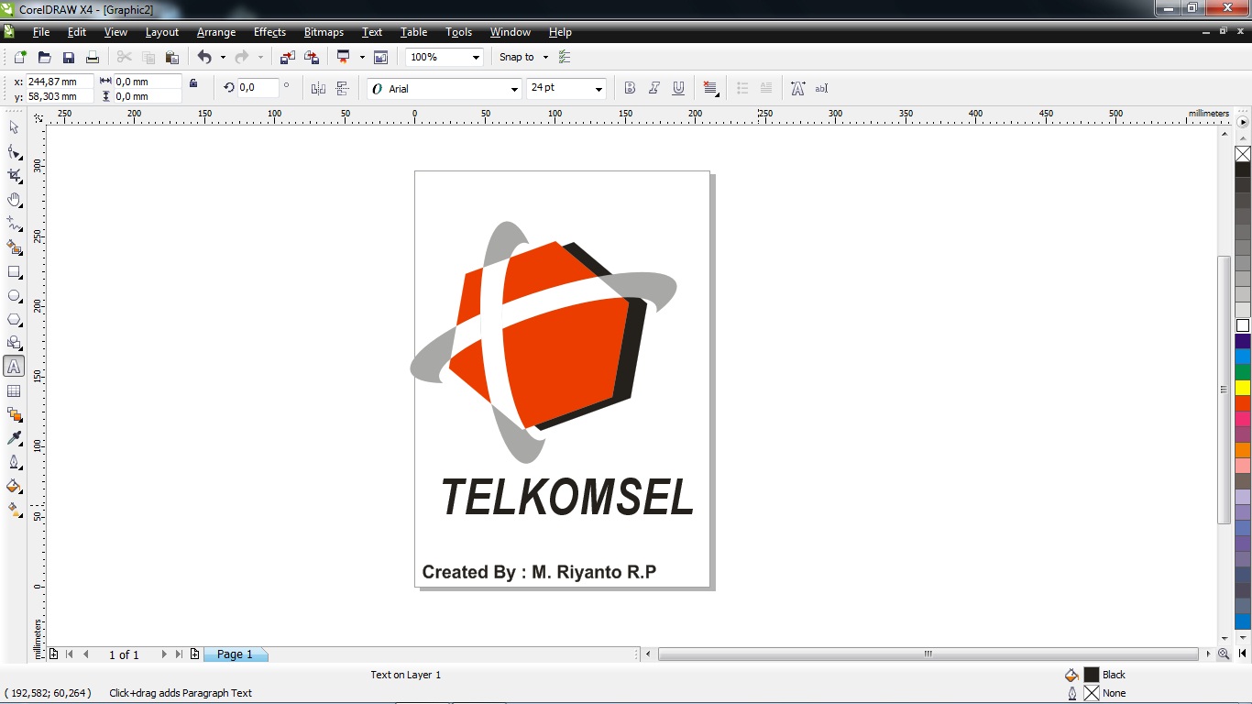1252x704 pixels.
Task: Select the Pick tool
Action: [x=14, y=128]
